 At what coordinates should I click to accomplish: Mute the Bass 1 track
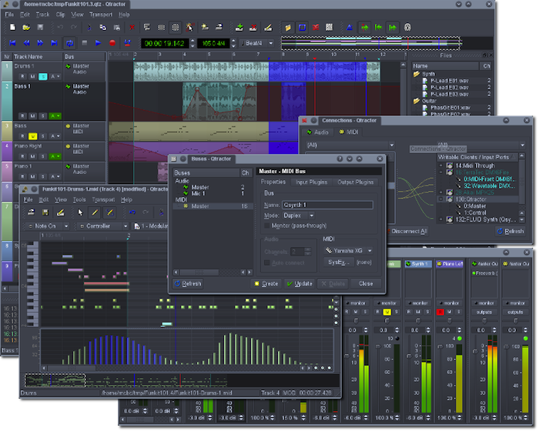pyautogui.click(x=32, y=116)
